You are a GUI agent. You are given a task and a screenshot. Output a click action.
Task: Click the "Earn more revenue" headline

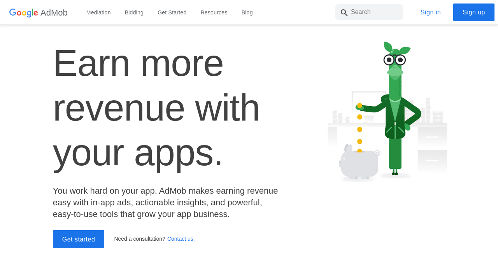156,108
